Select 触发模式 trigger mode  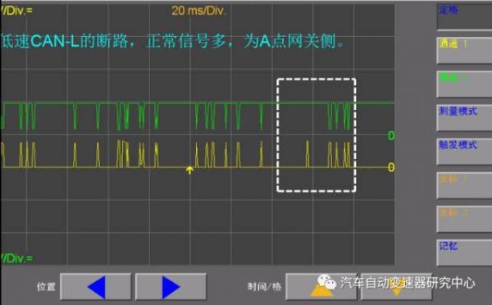coord(464,151)
